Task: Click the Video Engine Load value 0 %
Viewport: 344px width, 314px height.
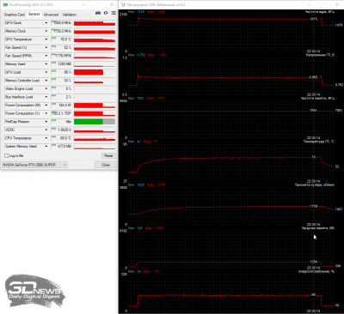Action: click(x=61, y=88)
